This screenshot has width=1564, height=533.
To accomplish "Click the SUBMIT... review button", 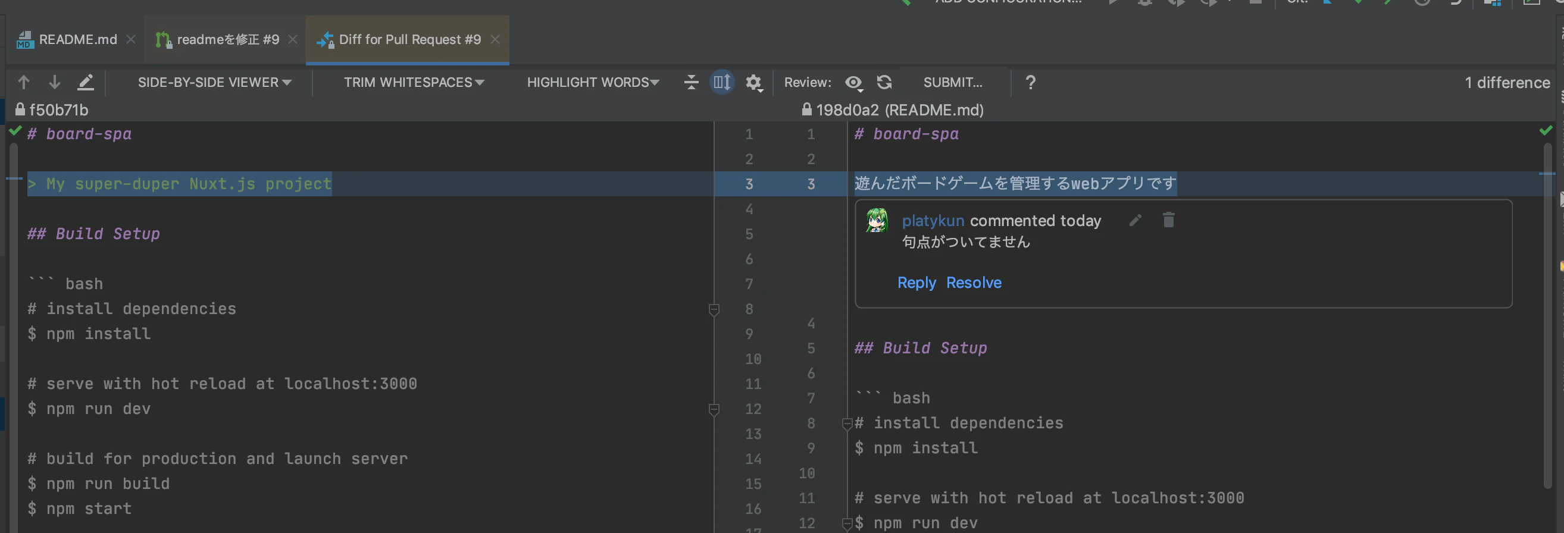I will 953,82.
